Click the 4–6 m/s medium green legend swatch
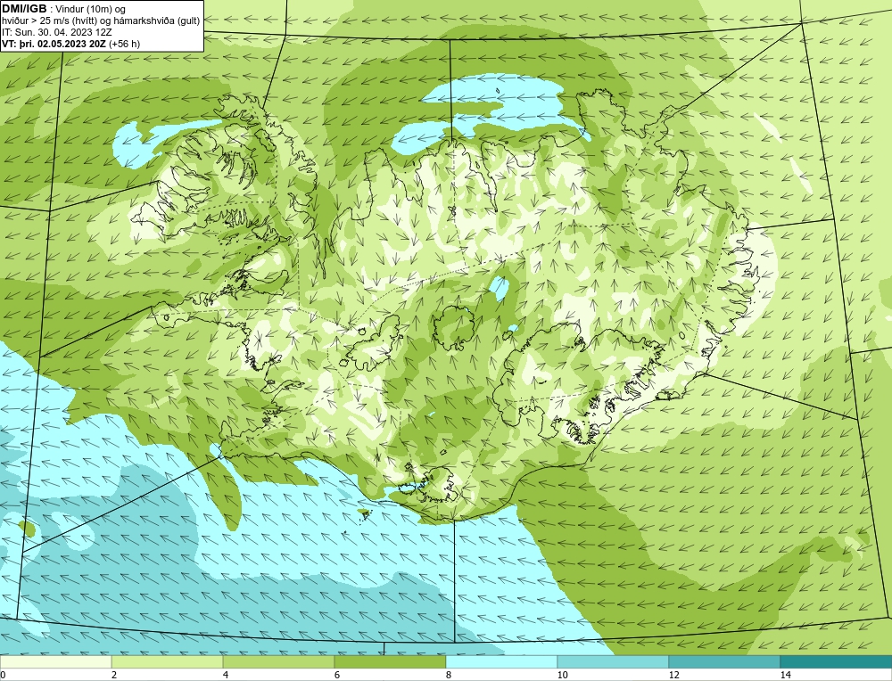Viewport: 892px width, 681px height. pos(278,662)
